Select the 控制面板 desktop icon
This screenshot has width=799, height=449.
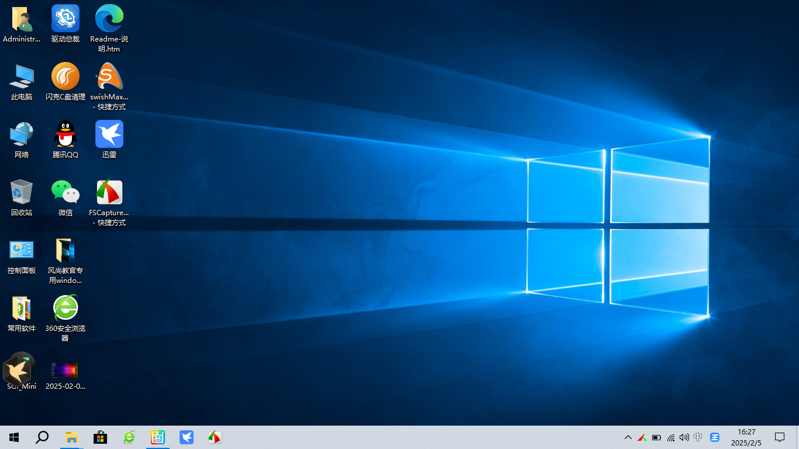point(22,255)
